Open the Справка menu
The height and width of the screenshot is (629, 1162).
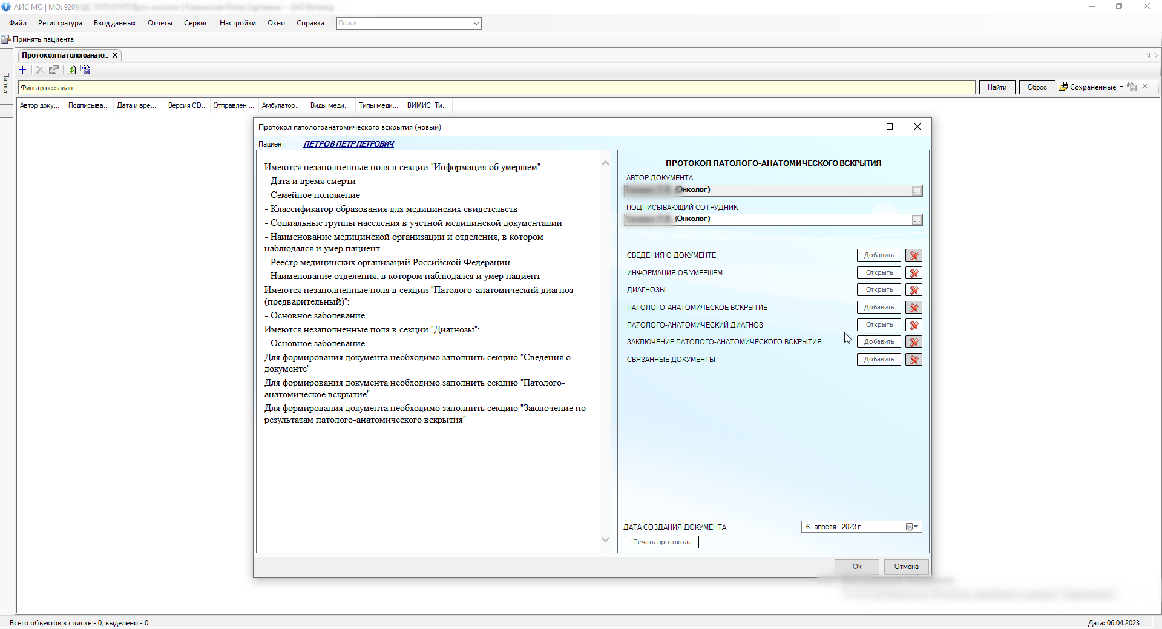pos(310,23)
